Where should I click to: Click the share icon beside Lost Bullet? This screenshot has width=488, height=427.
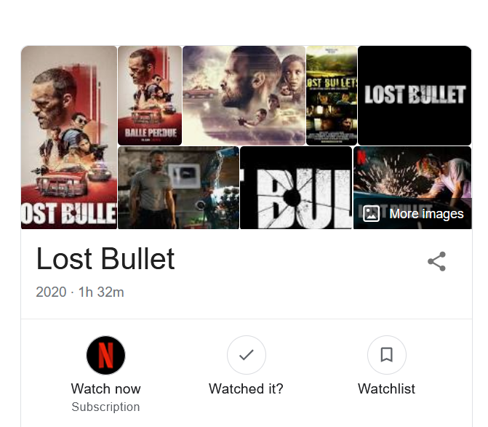tap(436, 261)
